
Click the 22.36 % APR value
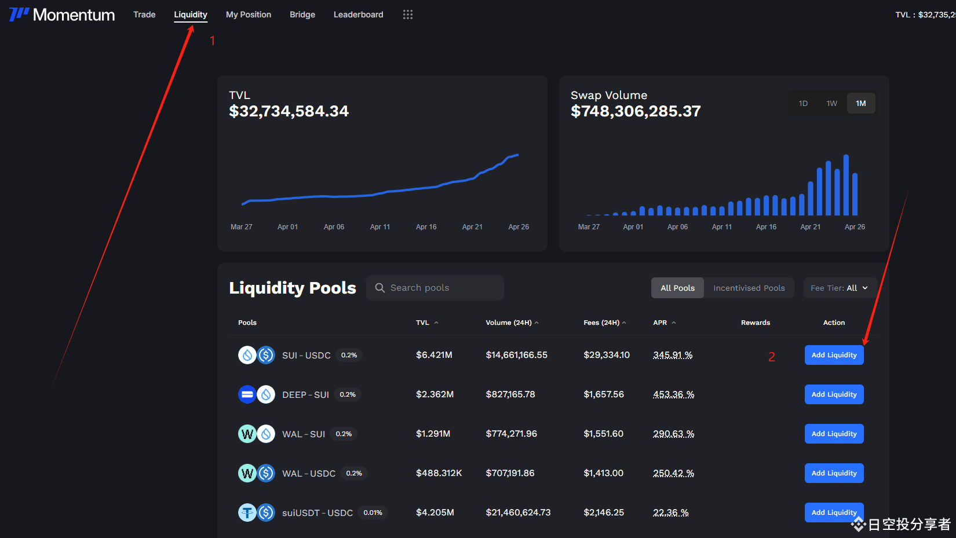click(x=671, y=513)
